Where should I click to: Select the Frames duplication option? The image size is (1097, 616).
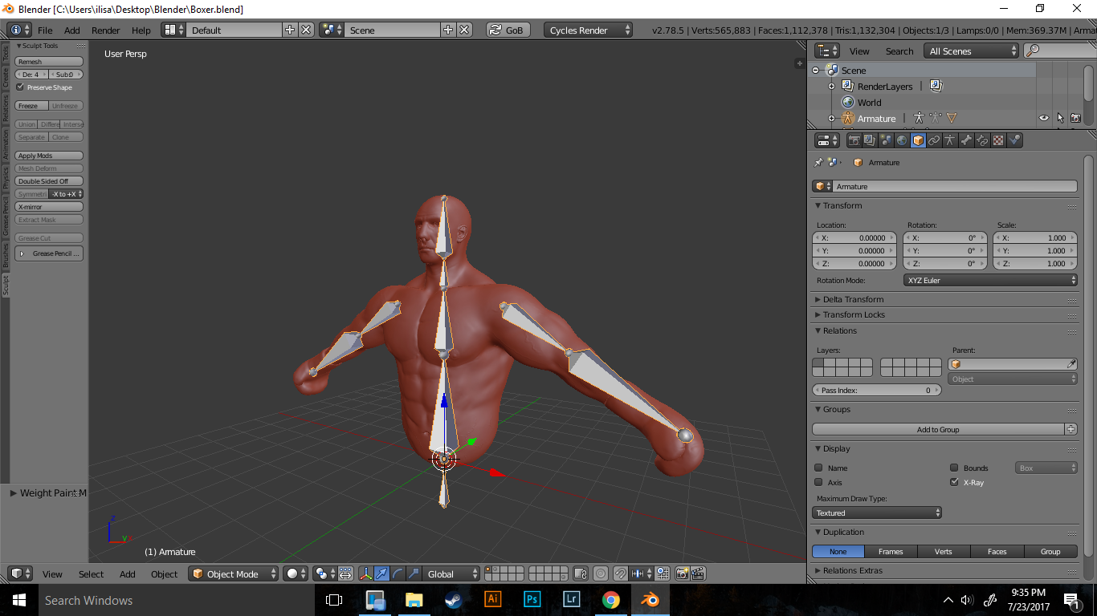click(x=891, y=551)
